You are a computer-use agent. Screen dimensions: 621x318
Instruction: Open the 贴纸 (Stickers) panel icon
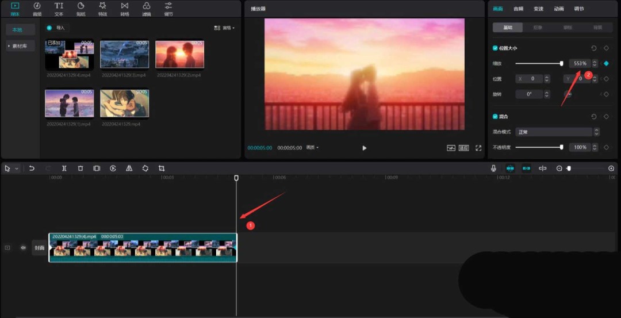pyautogui.click(x=80, y=8)
